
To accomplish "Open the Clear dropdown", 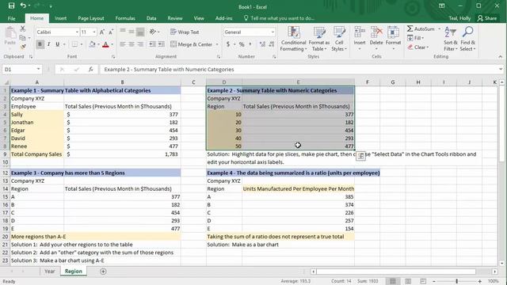I will 417,47.
